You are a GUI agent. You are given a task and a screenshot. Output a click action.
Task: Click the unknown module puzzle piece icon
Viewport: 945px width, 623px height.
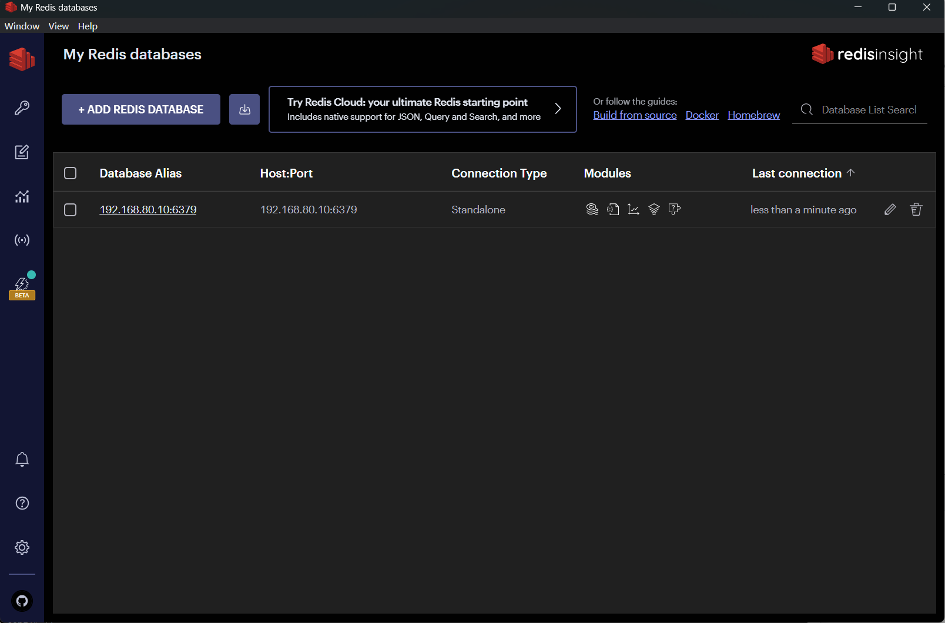tap(675, 209)
